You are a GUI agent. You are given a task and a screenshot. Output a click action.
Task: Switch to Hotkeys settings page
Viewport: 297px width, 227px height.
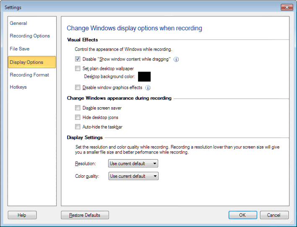coord(18,87)
